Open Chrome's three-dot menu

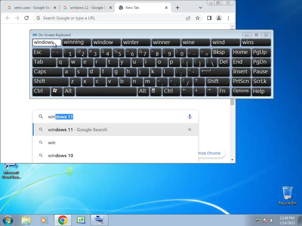[229, 18]
